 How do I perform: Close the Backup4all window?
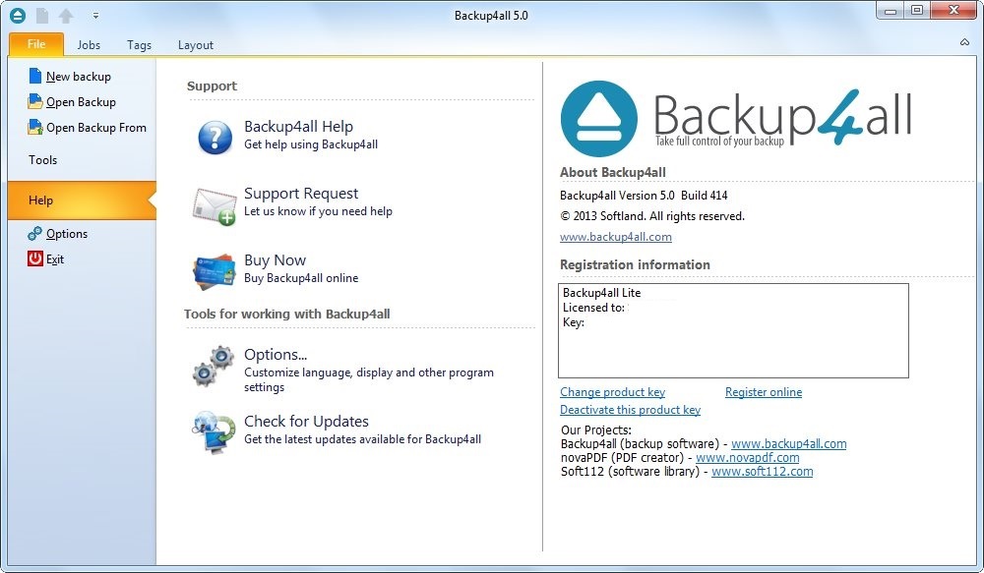pyautogui.click(x=953, y=11)
